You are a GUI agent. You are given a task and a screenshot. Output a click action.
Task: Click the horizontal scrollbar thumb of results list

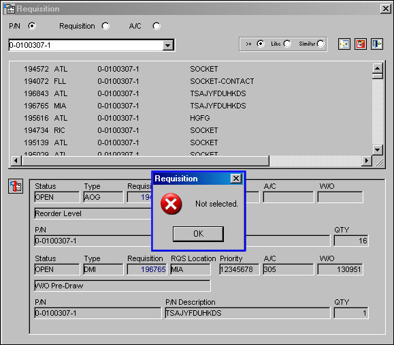pyautogui.click(x=145, y=160)
